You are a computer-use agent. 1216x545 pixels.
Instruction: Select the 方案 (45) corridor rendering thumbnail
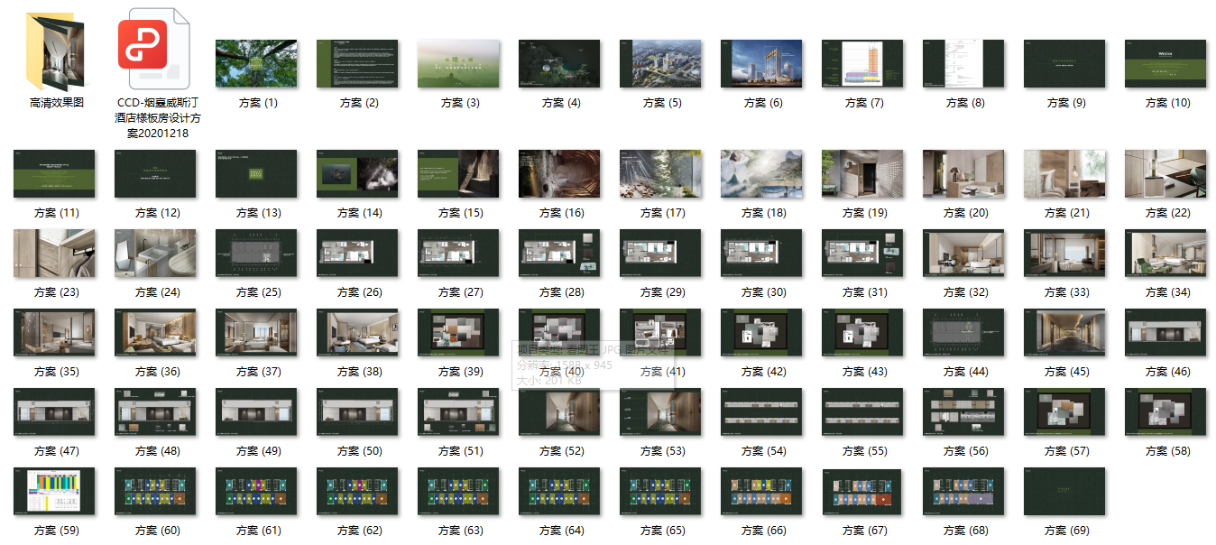1064,332
